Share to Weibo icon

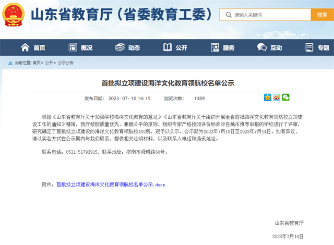pyautogui.click(x=277, y=97)
